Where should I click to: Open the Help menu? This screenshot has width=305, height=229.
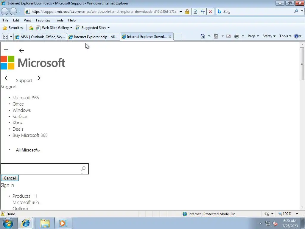(x=72, y=20)
